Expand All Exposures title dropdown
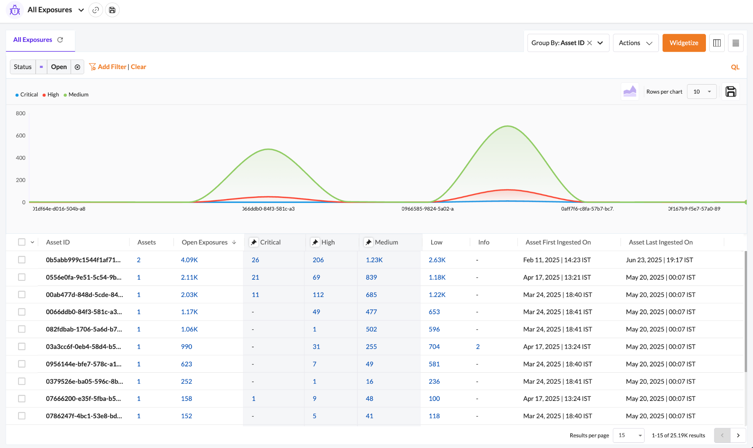This screenshot has width=753, height=448. (81, 10)
